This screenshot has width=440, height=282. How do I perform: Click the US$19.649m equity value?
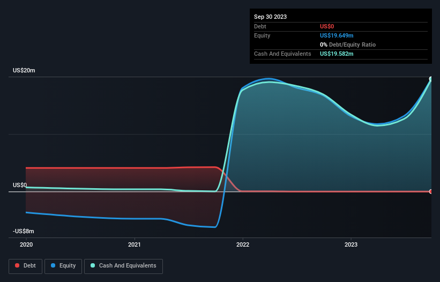(337, 35)
